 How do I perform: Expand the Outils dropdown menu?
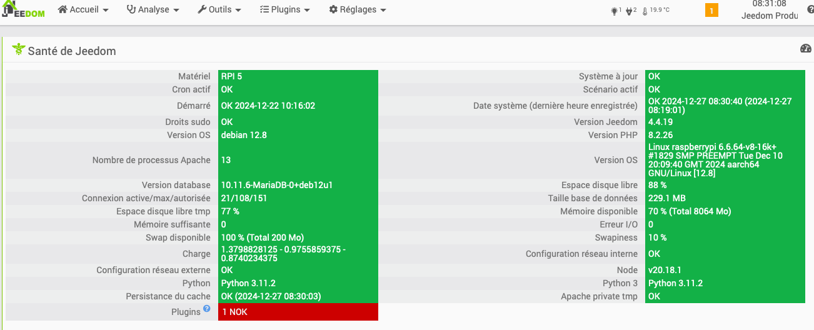point(220,10)
